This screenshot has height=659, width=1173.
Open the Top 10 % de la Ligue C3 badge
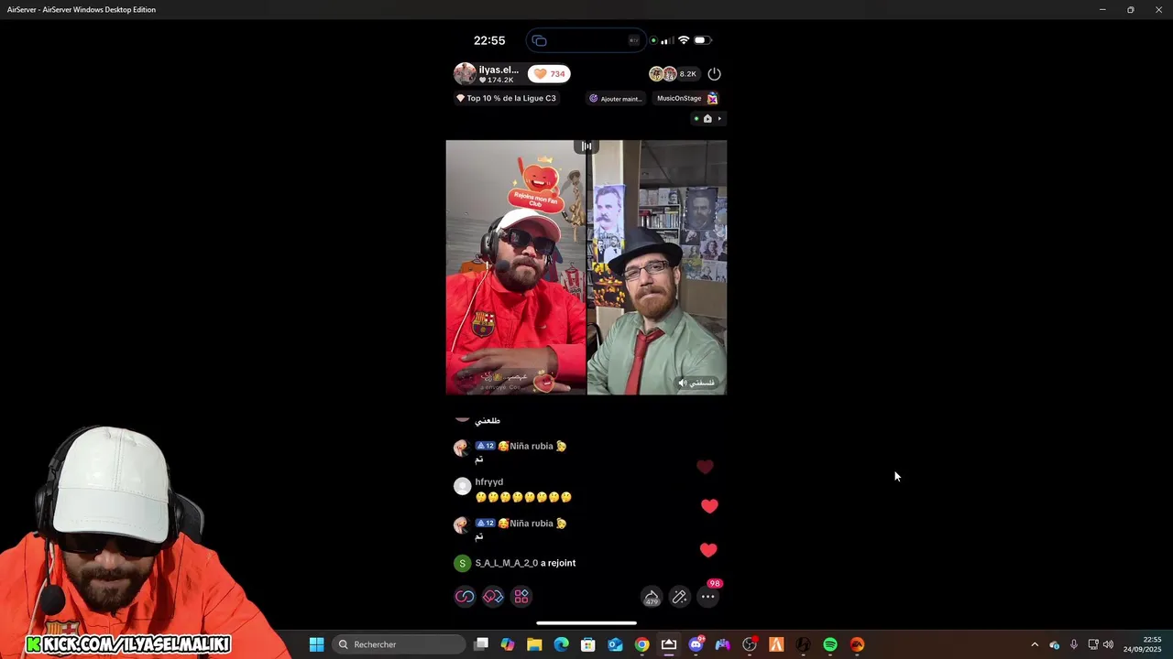click(506, 98)
